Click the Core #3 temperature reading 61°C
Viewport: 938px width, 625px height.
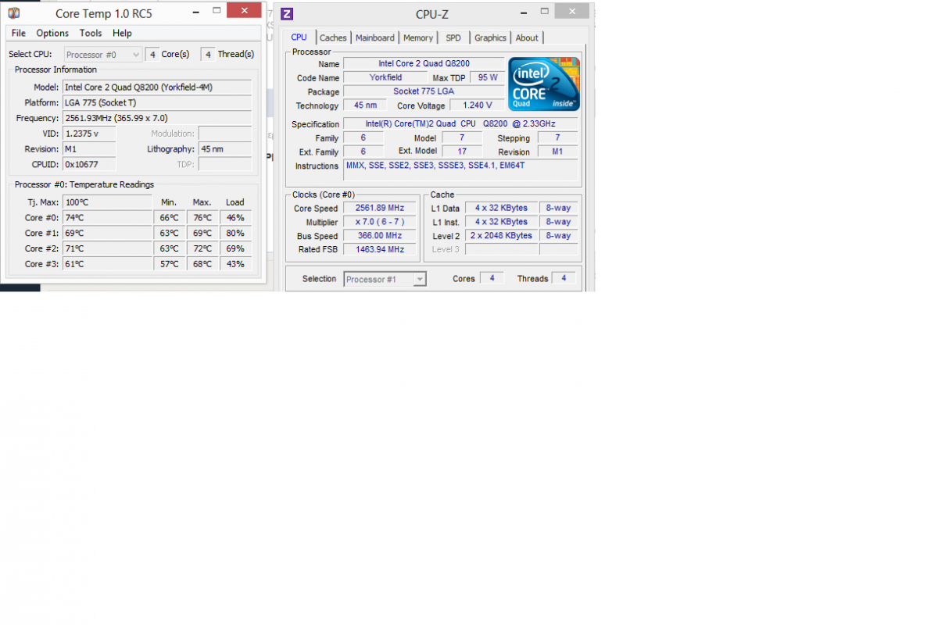(x=107, y=264)
